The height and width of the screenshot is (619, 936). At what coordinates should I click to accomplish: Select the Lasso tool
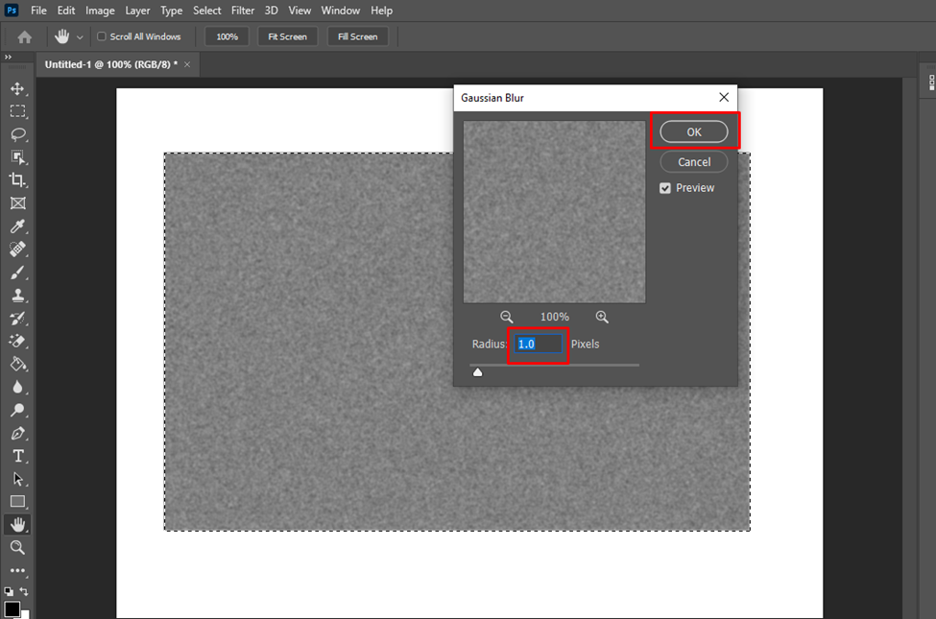(x=17, y=134)
